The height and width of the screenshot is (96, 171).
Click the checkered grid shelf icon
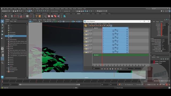click(27, 16)
